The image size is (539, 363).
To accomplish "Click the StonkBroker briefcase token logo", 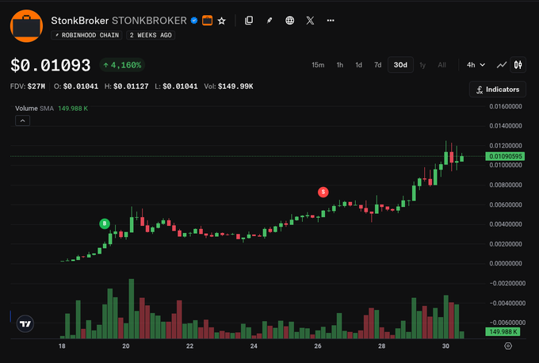I will (x=26, y=26).
